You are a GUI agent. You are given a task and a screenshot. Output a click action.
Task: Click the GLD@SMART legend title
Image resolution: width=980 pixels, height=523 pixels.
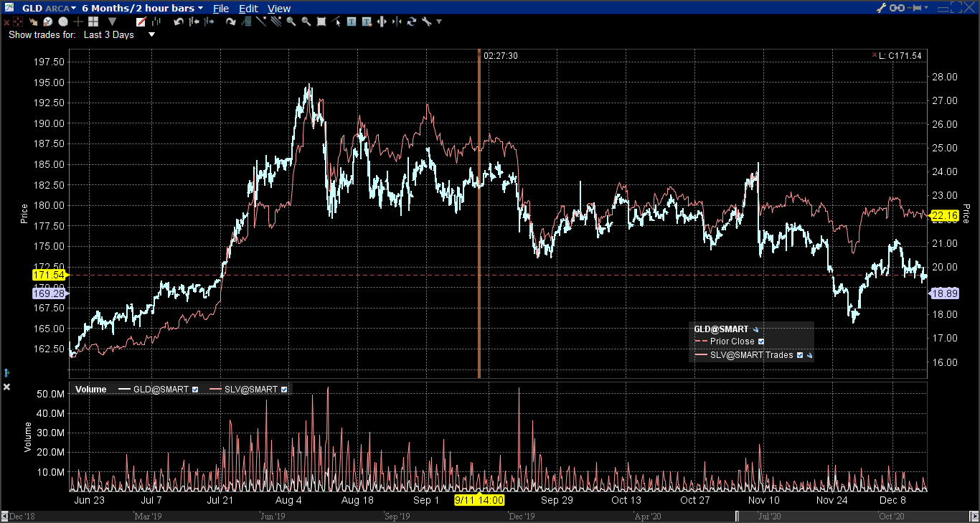[x=722, y=329]
